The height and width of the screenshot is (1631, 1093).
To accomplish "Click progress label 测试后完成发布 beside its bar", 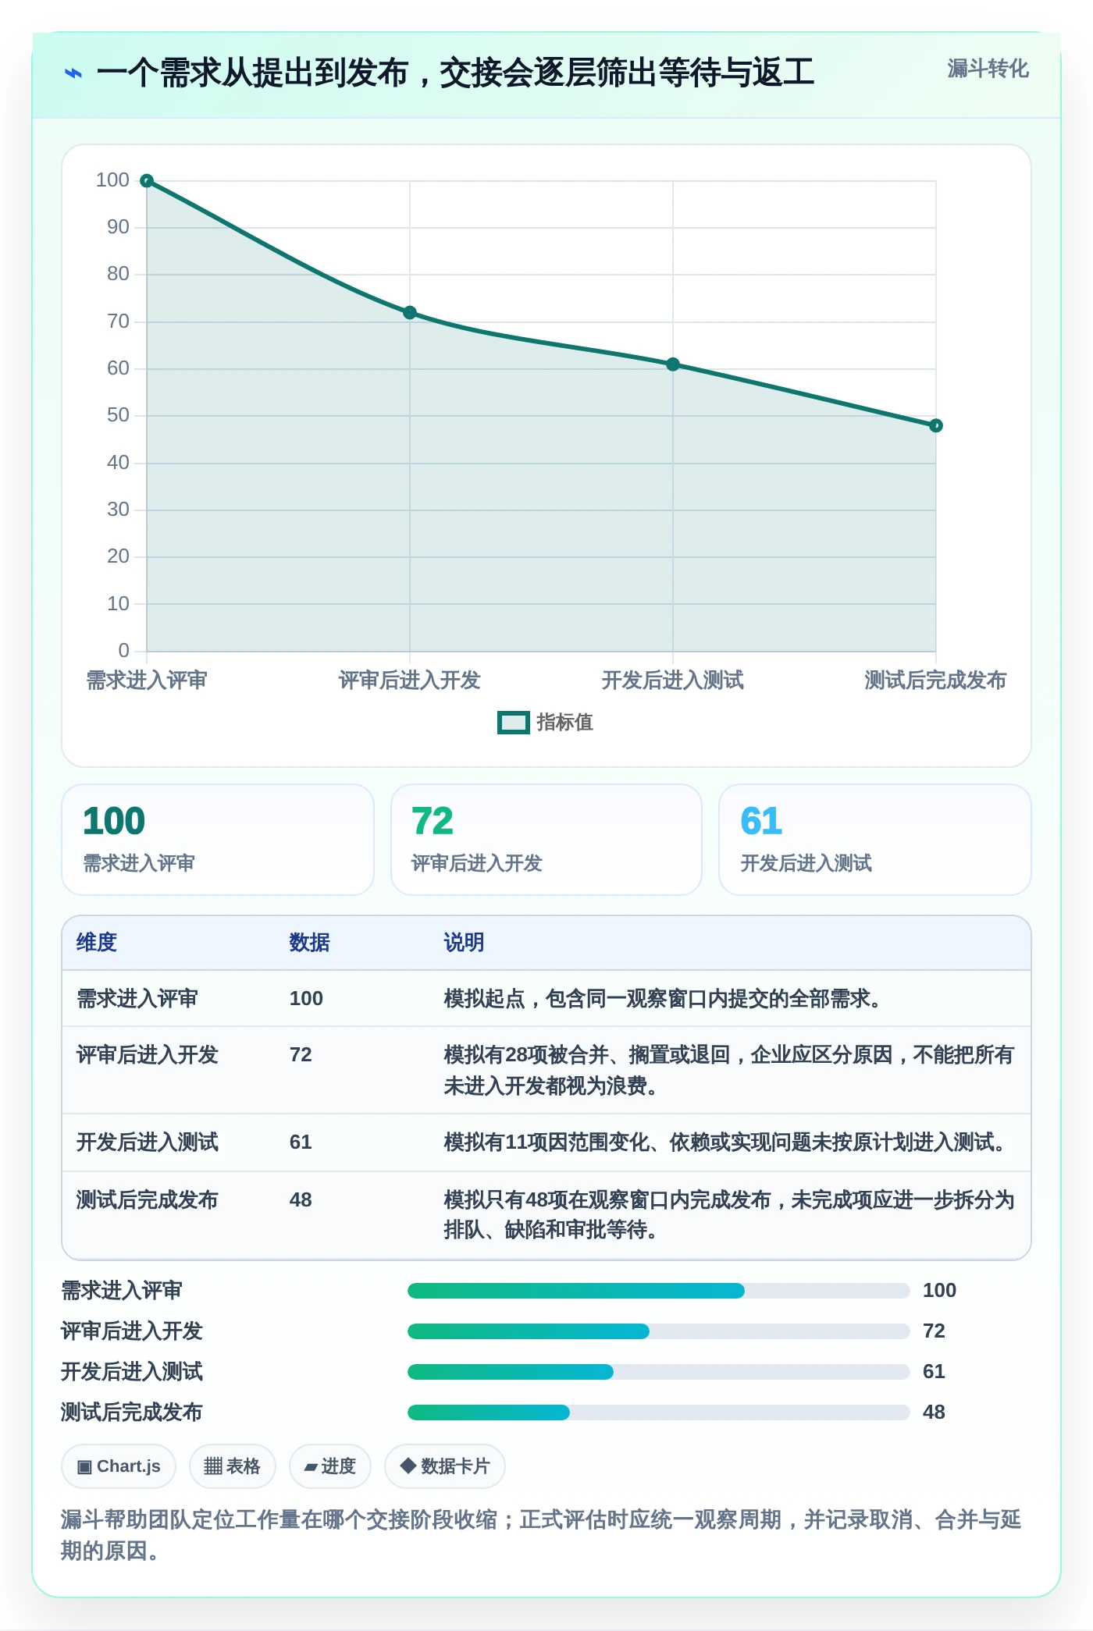I will click(x=132, y=1412).
